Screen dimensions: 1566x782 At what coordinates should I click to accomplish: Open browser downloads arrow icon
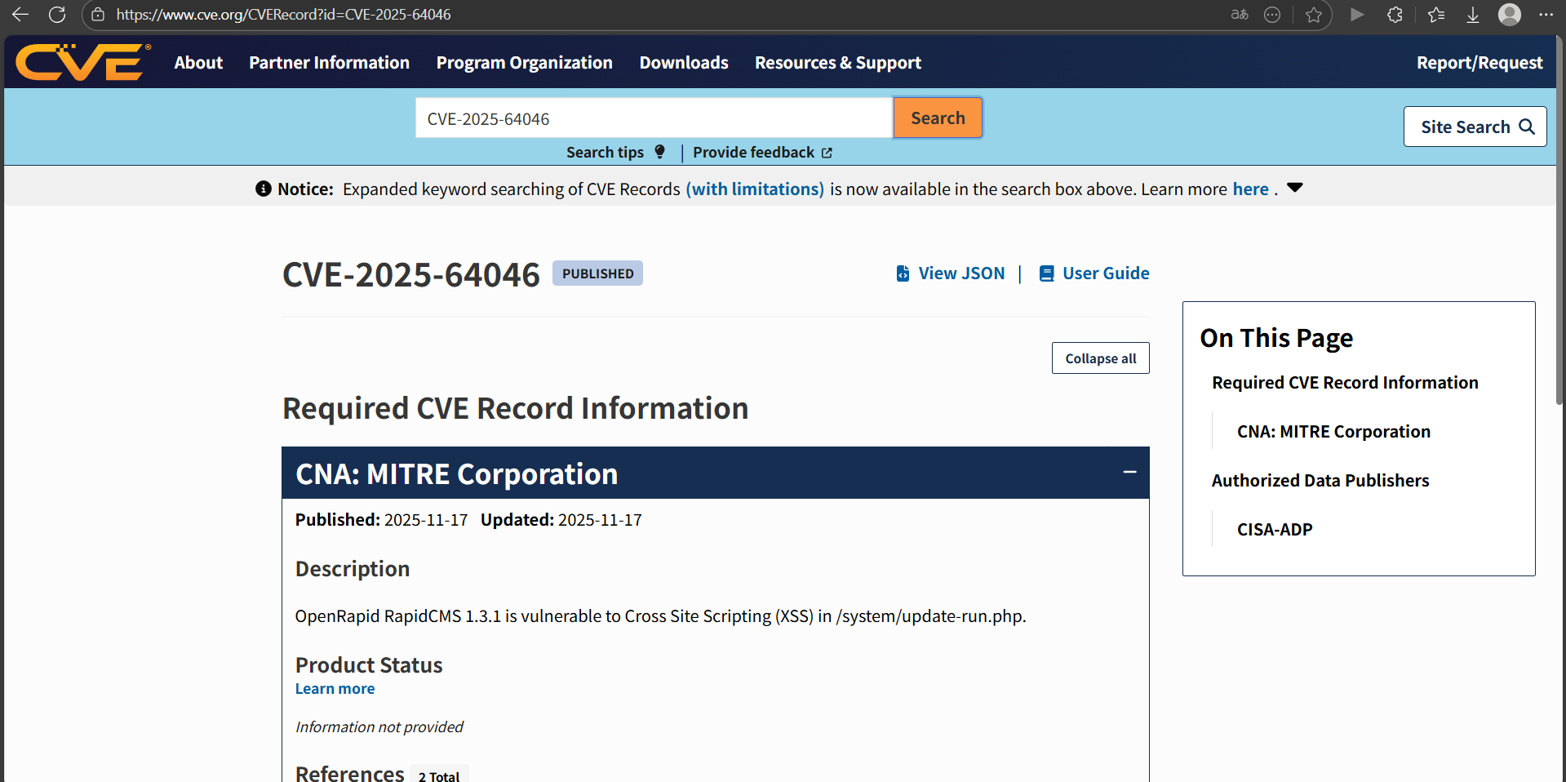(x=1472, y=15)
